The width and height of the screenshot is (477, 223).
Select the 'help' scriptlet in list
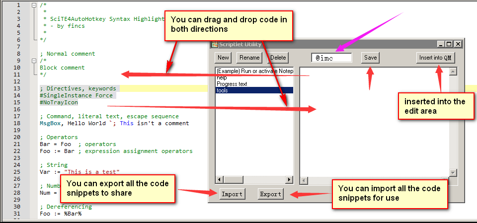254,77
